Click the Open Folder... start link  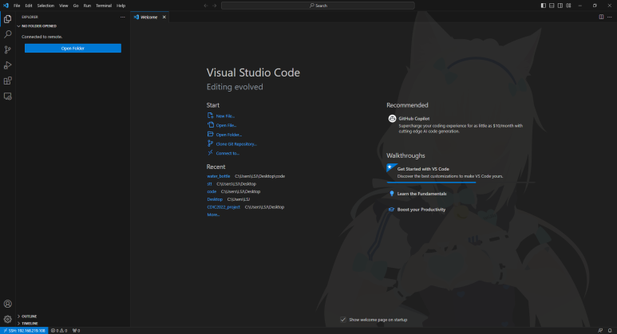pyautogui.click(x=228, y=135)
